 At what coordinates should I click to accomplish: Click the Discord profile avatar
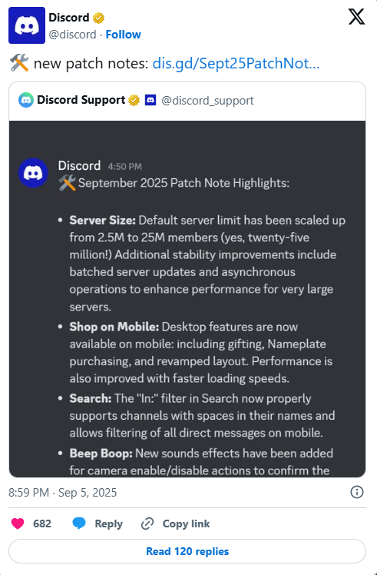[x=27, y=25]
